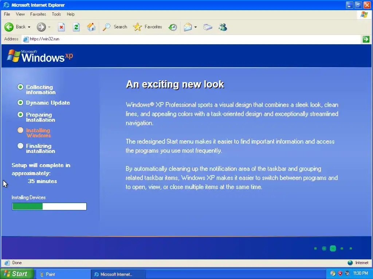Switch to Paint in the taskbar

coord(63,274)
